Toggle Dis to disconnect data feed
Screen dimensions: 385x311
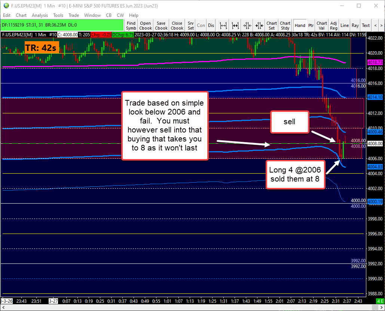tap(211, 25)
